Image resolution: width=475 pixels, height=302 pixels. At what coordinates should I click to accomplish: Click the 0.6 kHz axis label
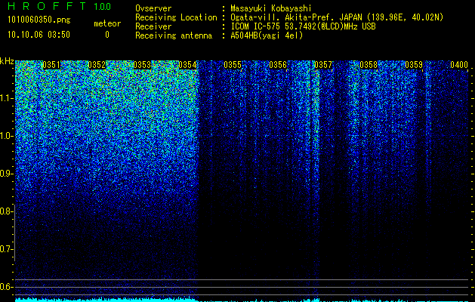click(6, 287)
